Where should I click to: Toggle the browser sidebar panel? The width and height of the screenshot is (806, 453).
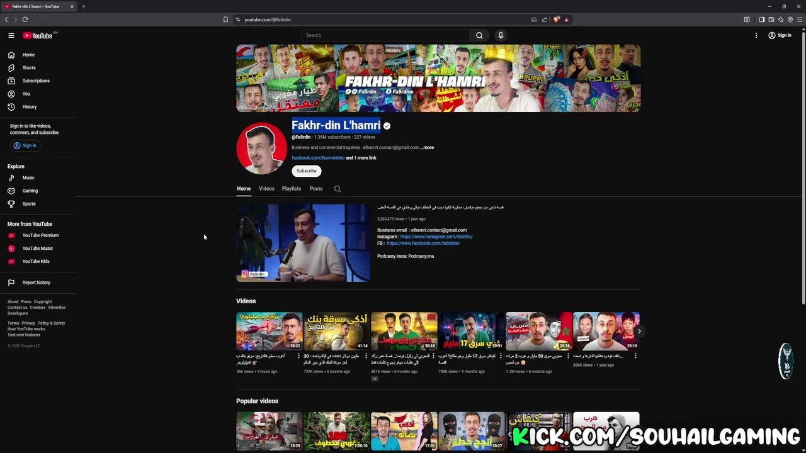[x=761, y=20]
